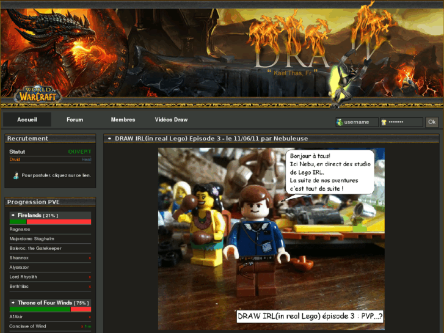Click the password input field
Screen dimensions: 444x333
pyautogui.click(x=401, y=122)
